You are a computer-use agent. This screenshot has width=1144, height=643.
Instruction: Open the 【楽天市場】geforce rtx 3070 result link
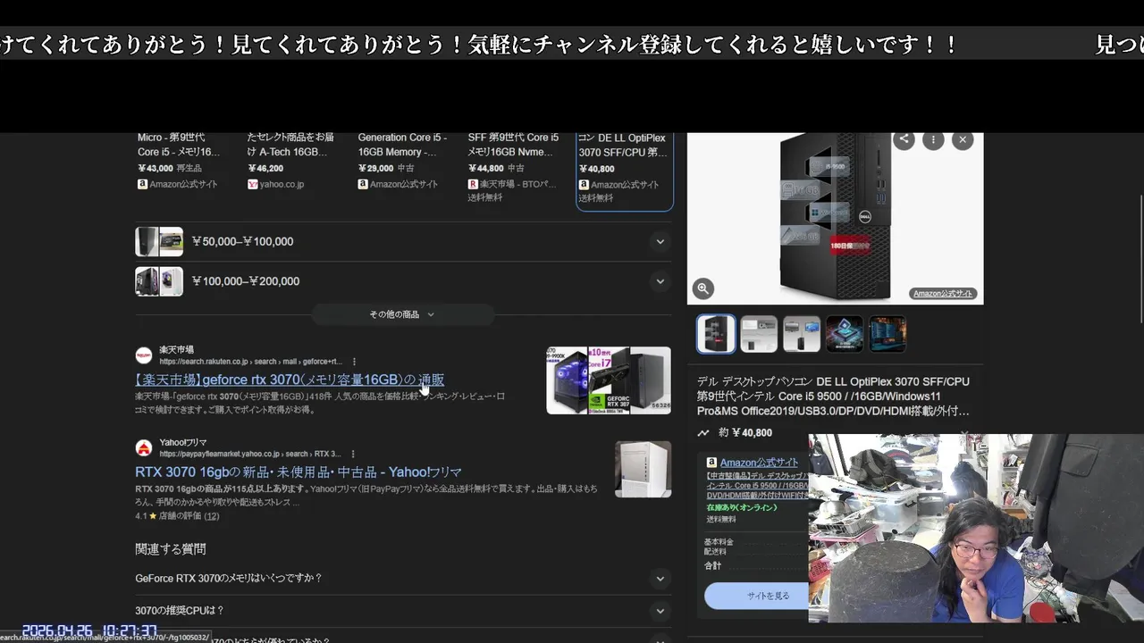290,380
